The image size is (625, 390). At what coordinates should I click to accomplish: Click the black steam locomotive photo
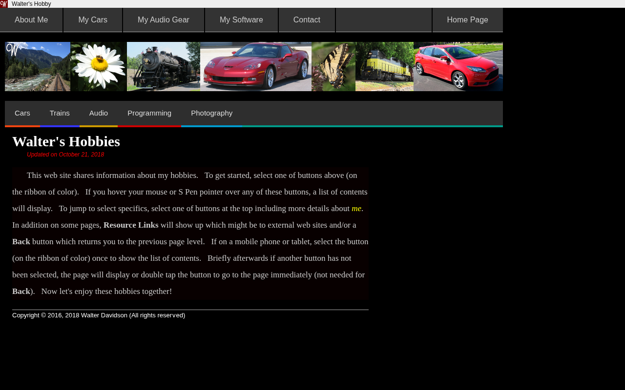[164, 66]
